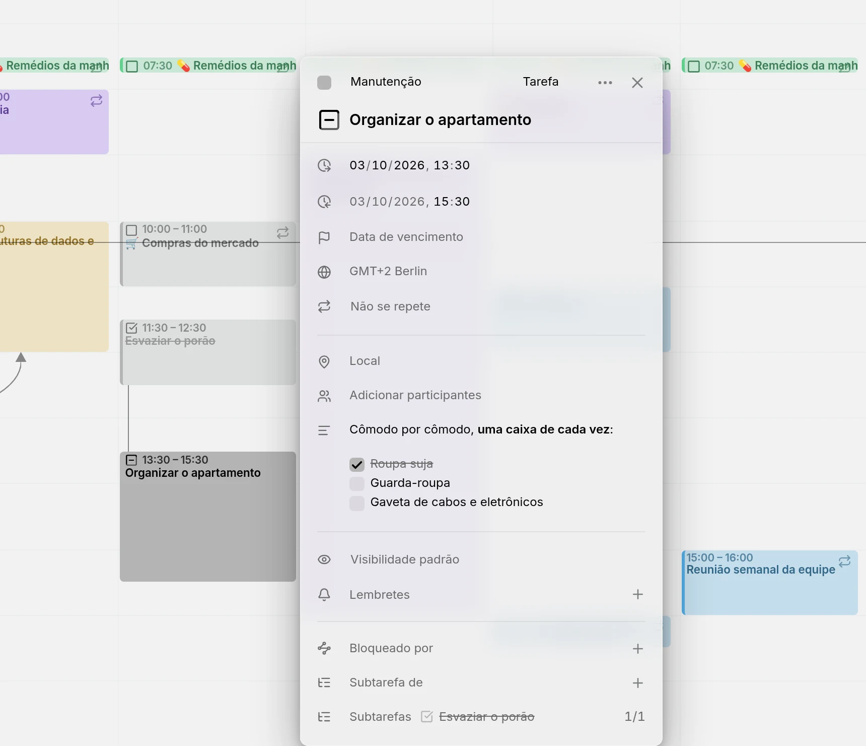The width and height of the screenshot is (866, 746).
Task: Open the Manutenção calendar selector
Action: [386, 82]
